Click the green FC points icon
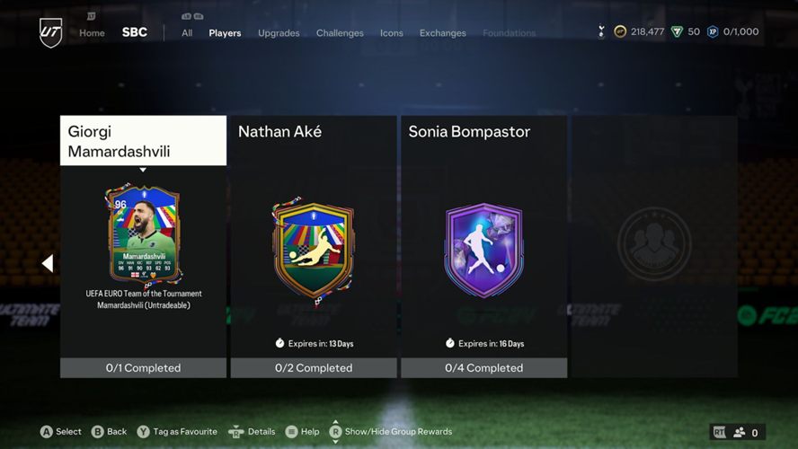Image resolution: width=798 pixels, height=449 pixels. click(x=677, y=32)
